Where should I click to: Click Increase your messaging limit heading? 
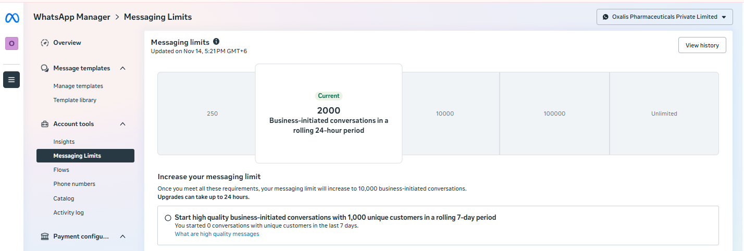pos(209,177)
